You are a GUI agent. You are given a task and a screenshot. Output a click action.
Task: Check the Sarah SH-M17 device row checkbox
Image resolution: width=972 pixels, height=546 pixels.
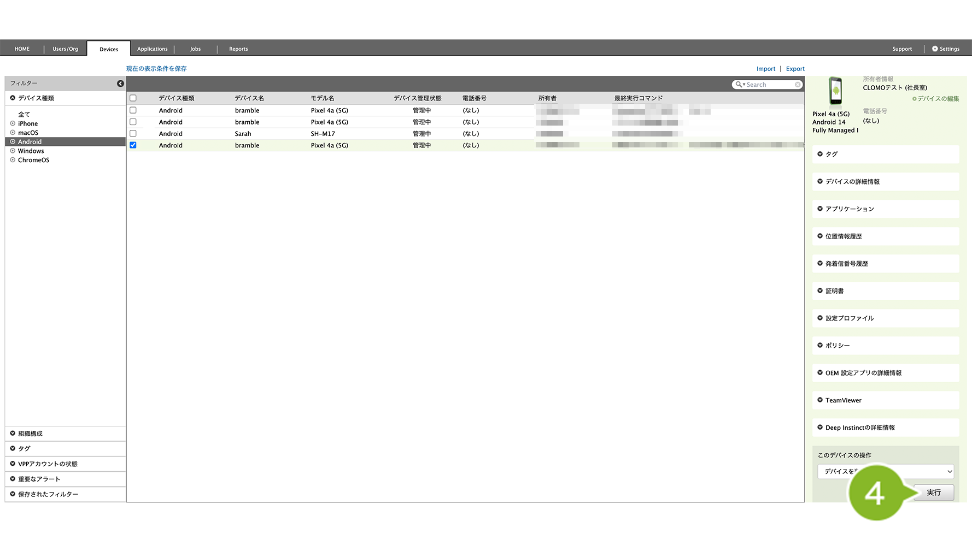133,134
